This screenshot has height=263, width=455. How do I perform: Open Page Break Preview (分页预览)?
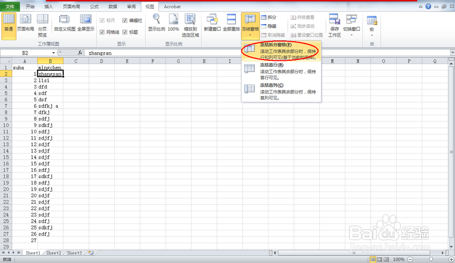(42, 26)
